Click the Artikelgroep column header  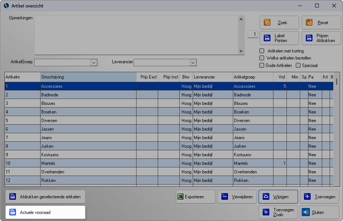pyautogui.click(x=253, y=77)
